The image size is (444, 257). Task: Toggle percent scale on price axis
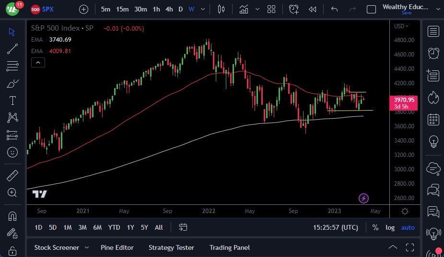375,227
